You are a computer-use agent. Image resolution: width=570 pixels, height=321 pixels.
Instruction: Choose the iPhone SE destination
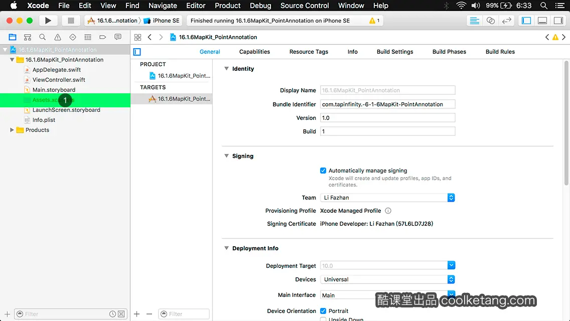tap(162, 21)
